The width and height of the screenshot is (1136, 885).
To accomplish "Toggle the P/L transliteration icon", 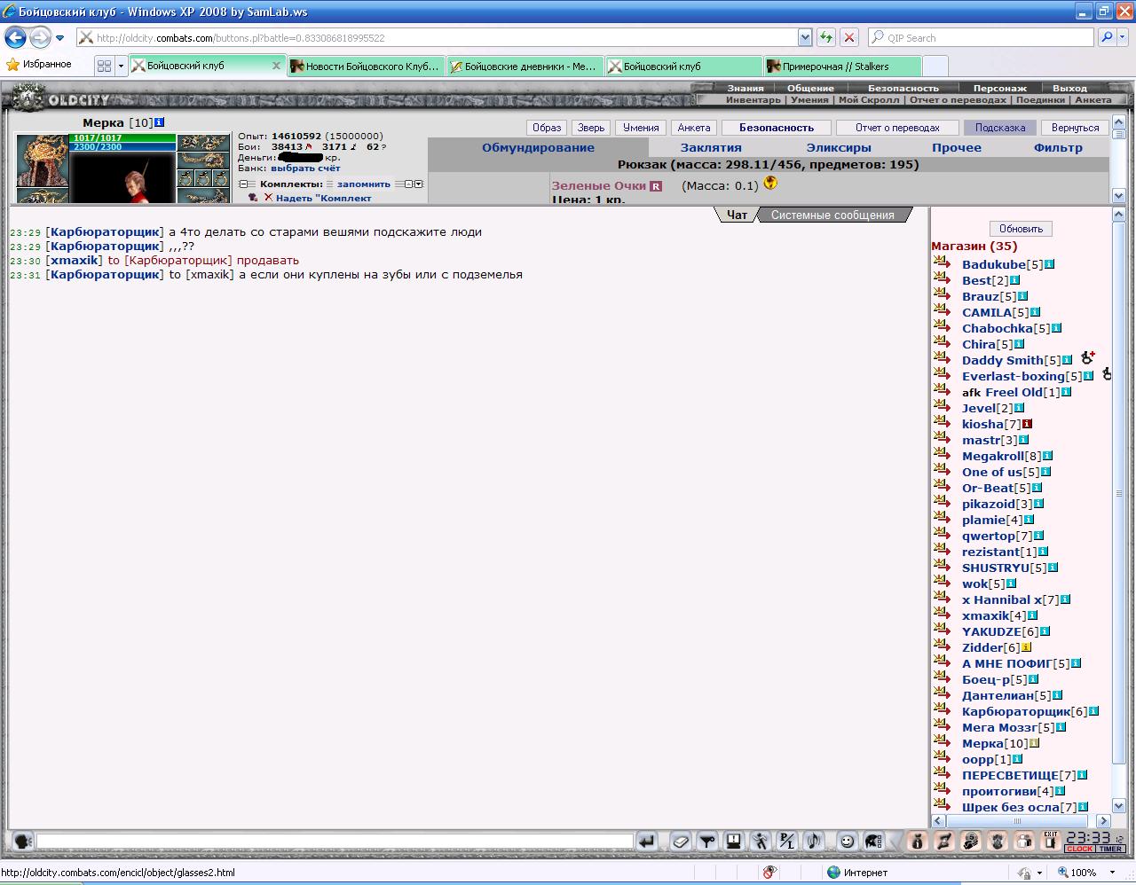I will pos(787,842).
